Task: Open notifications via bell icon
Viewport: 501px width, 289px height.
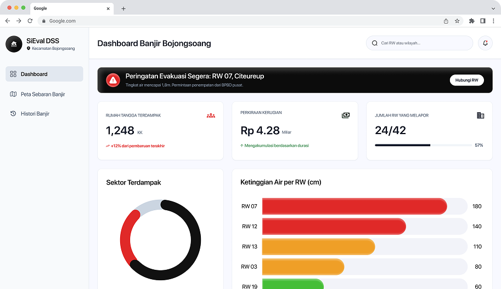Action: click(485, 43)
